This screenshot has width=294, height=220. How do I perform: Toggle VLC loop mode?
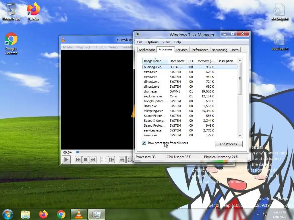(x=129, y=160)
